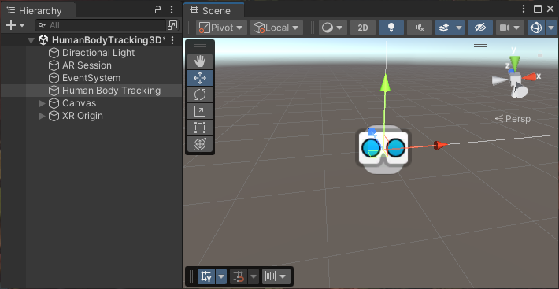The height and width of the screenshot is (289, 559).
Task: Expand the Canvas object
Action: click(x=42, y=103)
